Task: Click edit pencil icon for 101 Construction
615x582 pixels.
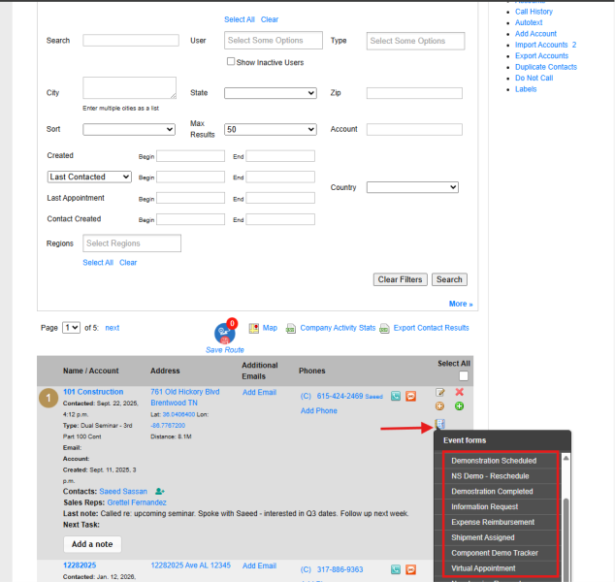Action: pos(440,392)
